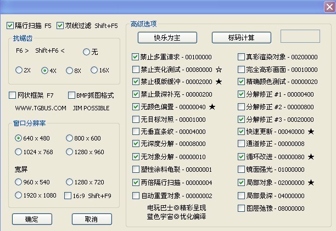The image size is (336, 231).
Task: Tick the 16:9 Shift+F9 checkbox
Action: click(68, 196)
